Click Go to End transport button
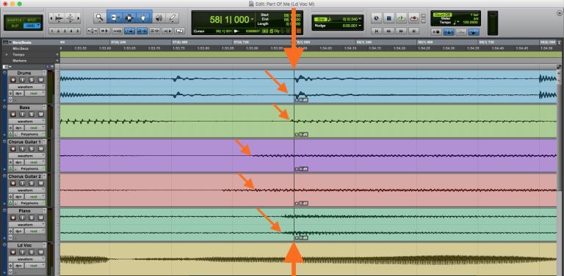The width and height of the screenshot is (564, 276). coord(414,31)
